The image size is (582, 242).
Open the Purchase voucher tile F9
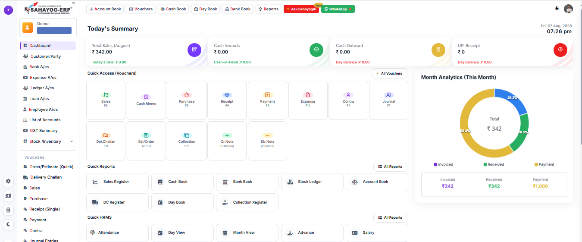(187, 100)
